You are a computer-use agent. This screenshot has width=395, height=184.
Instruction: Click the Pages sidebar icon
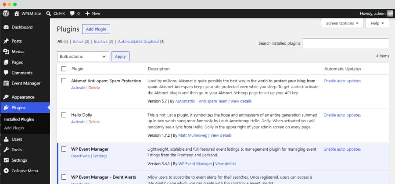click(x=6, y=62)
